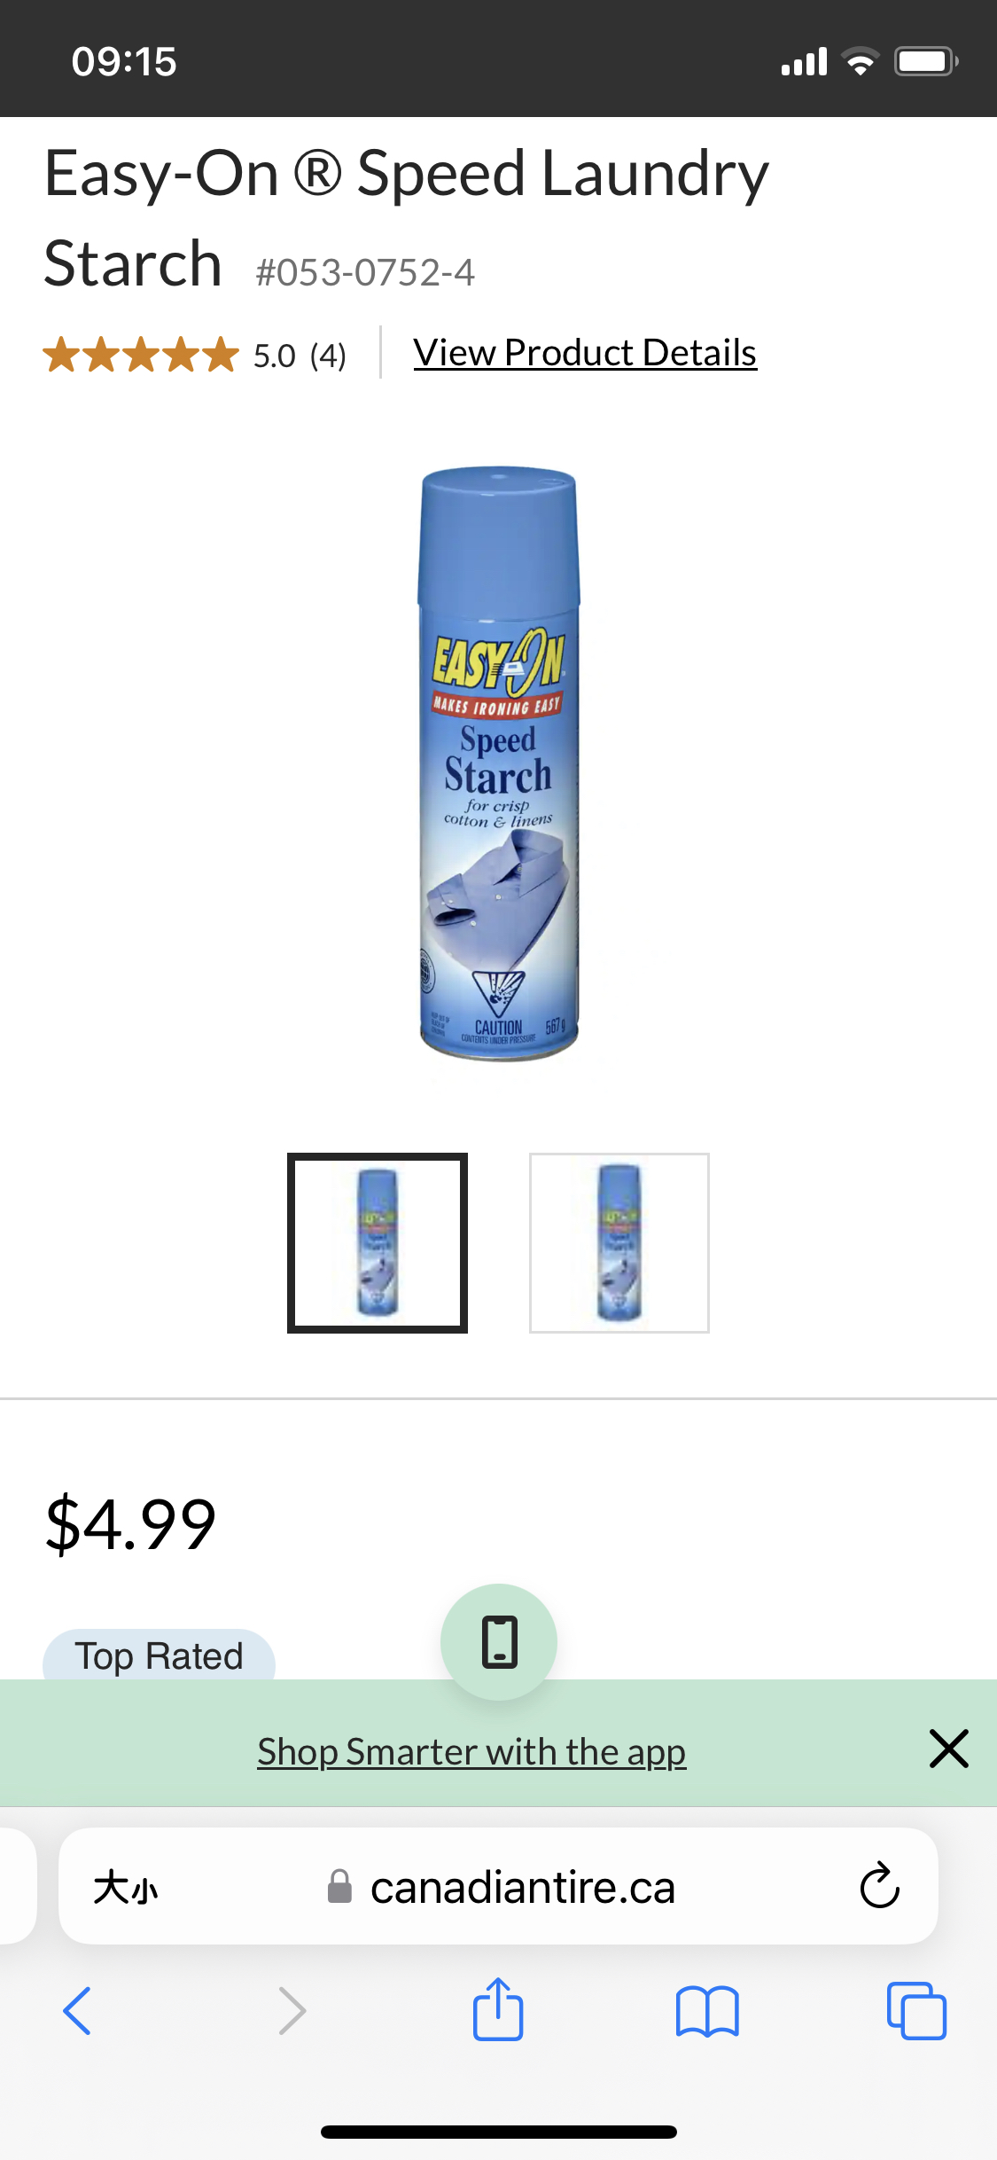Tap the lock icon beside the URL
This screenshot has width=997, height=2160.
[x=339, y=1886]
